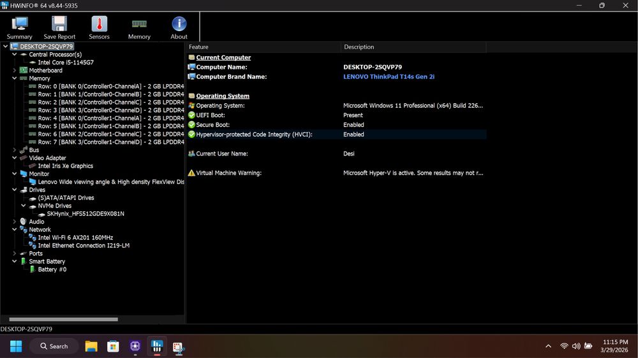Screen dimensions: 638x358
Task: Select Intel Core i5-1145G7 processor
Action: point(66,62)
